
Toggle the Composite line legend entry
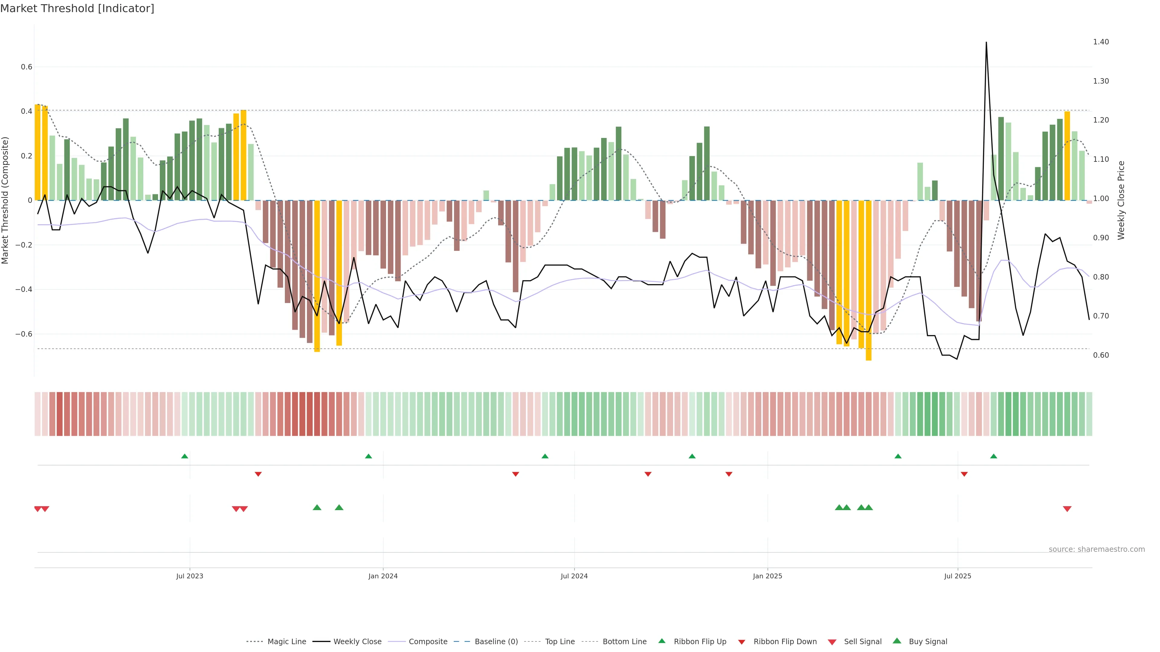428,642
